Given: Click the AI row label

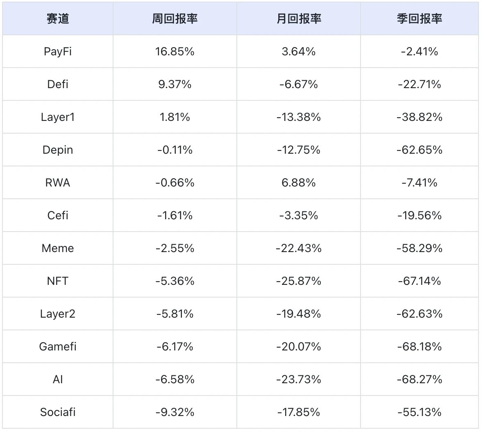Looking at the screenshot, I should tap(58, 380).
